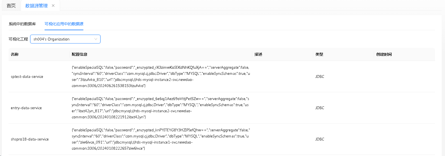Click the 配置信息 column header
The width and height of the screenshot is (445, 156).
(79, 54)
